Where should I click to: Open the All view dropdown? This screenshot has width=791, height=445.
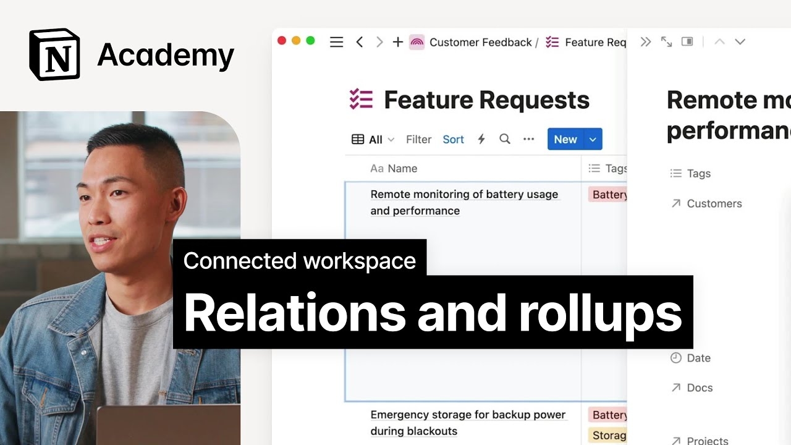click(x=373, y=140)
